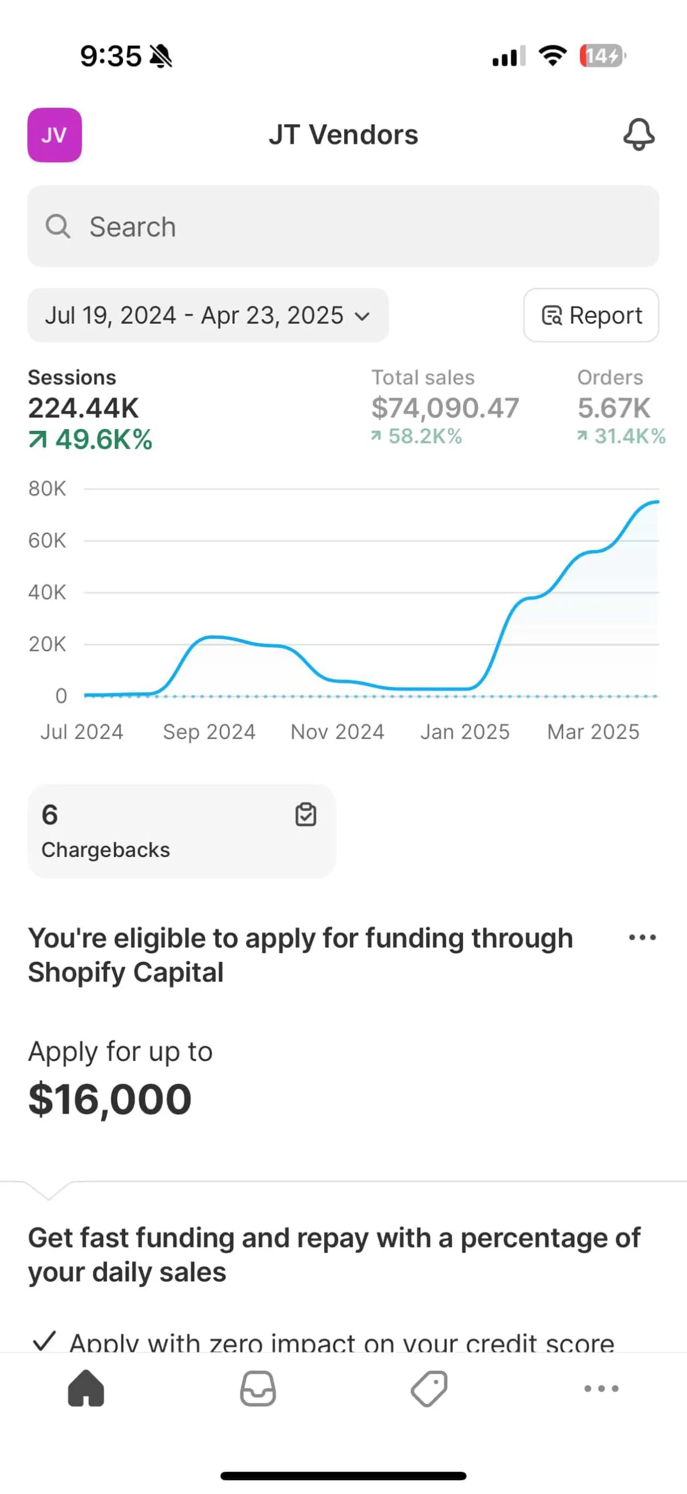The image size is (687, 1494).
Task: Expand the date range dropdown
Action: click(x=208, y=316)
